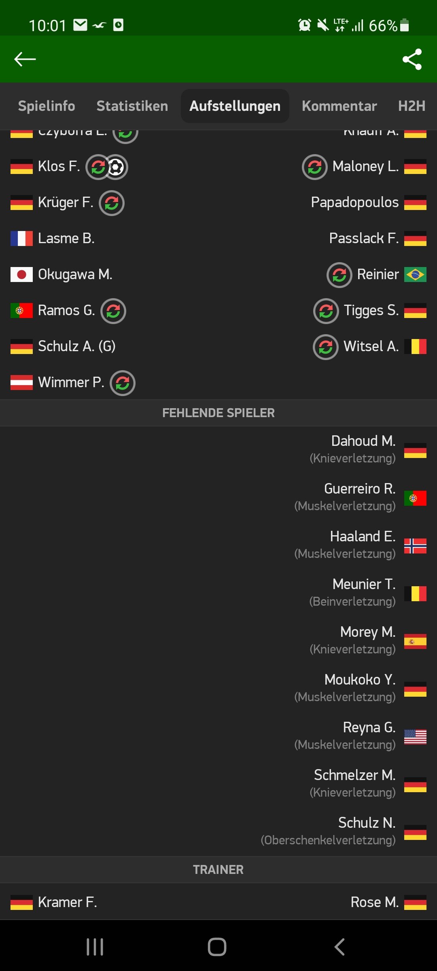Tap substitution icon next to Ramos G.
This screenshot has height=971, width=437.
pos(113,311)
